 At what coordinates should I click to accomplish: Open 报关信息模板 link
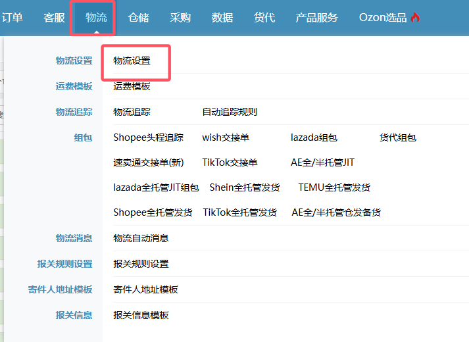coord(141,315)
